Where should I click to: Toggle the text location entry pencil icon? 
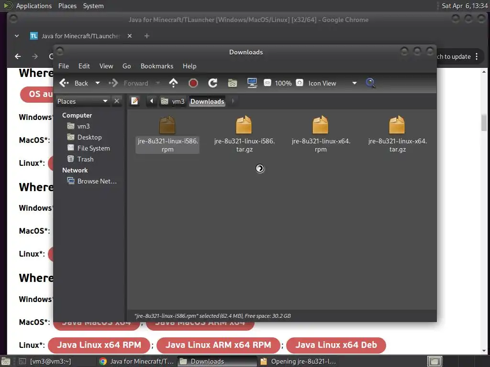pyautogui.click(x=134, y=101)
